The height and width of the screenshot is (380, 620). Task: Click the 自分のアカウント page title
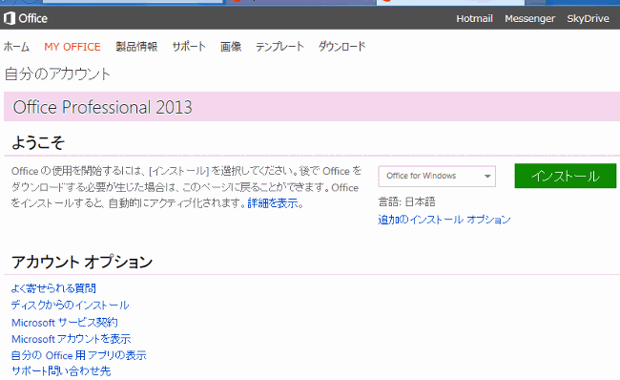57,74
